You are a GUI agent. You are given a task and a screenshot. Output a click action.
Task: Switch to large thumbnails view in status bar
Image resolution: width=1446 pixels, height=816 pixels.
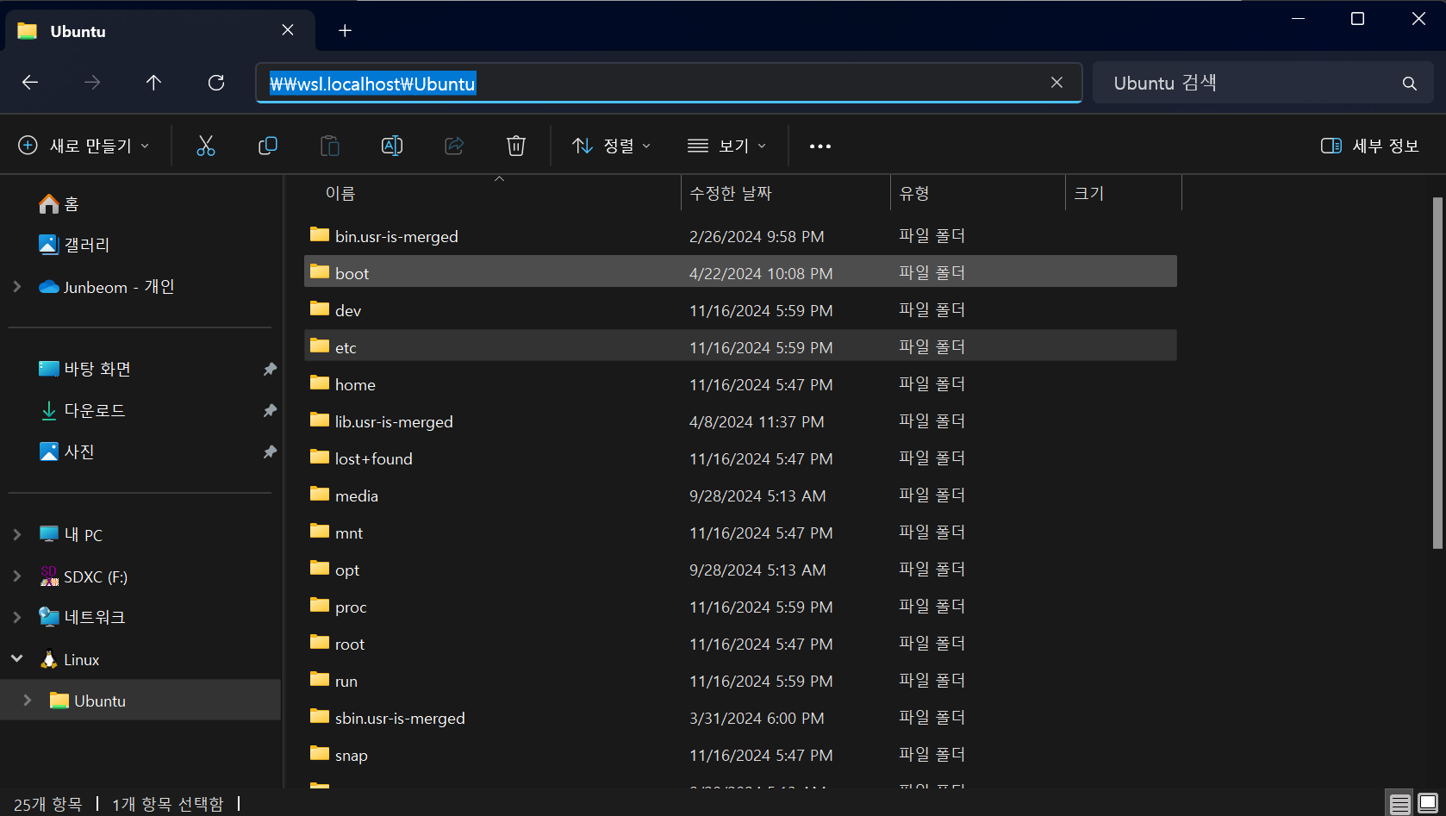coord(1428,804)
